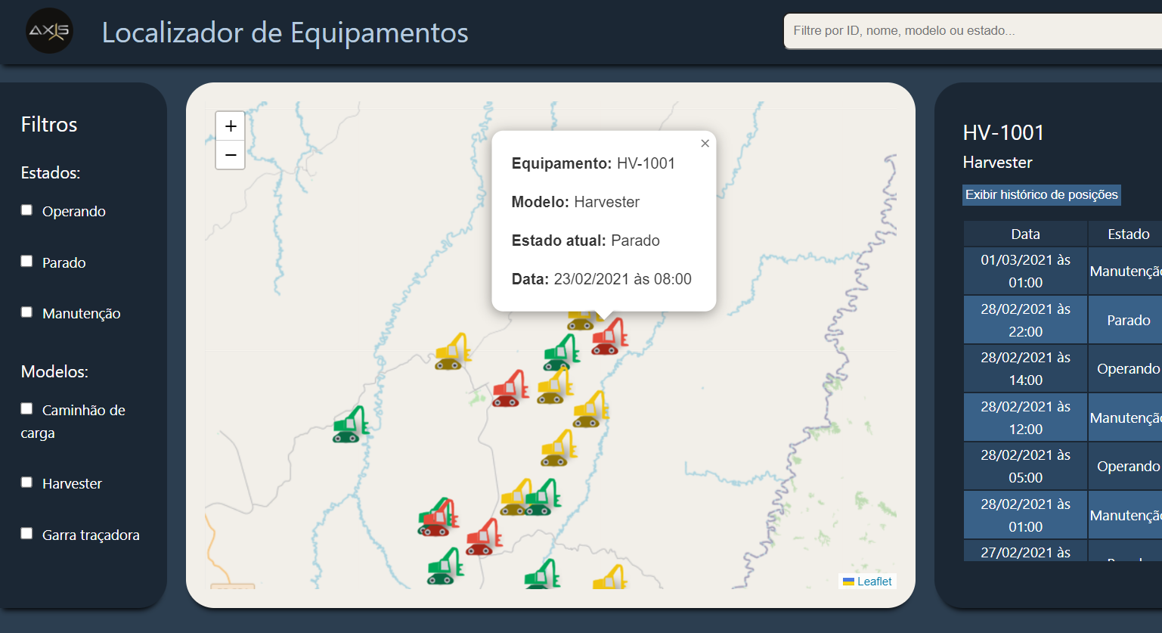This screenshot has width=1162, height=633.
Task: Enable the Manutenção state filter
Action: 26,311
